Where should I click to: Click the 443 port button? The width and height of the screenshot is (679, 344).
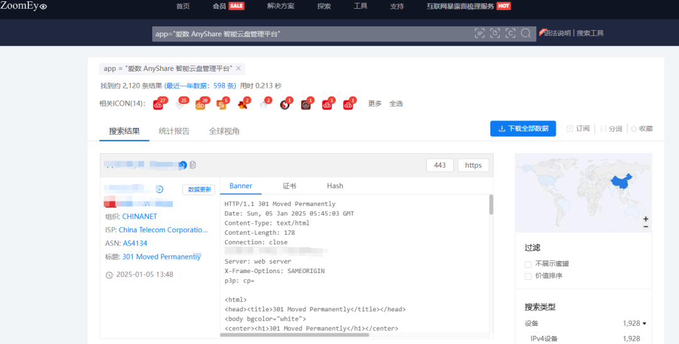point(440,165)
